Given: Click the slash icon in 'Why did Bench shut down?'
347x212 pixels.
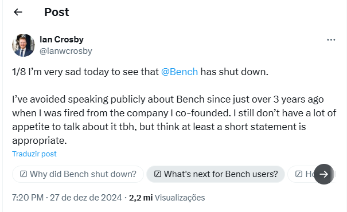Looking at the screenshot, I should point(24,174).
